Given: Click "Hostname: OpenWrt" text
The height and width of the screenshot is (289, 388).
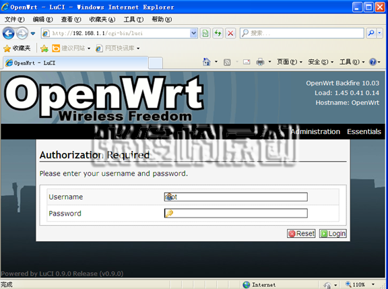Looking at the screenshot, I should click(347, 102).
